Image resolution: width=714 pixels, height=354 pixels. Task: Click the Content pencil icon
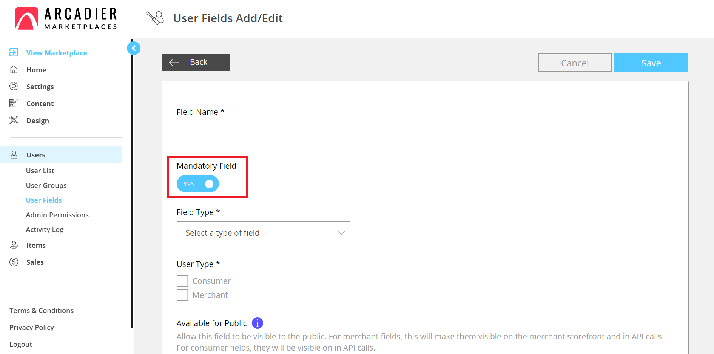coord(14,103)
